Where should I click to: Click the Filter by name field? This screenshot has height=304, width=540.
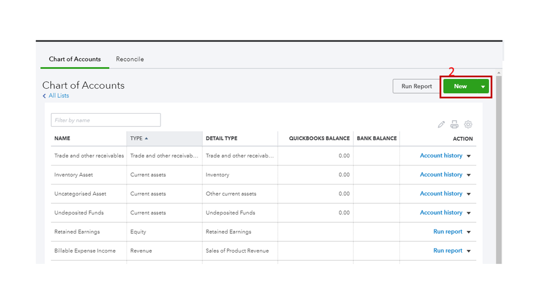click(x=105, y=120)
